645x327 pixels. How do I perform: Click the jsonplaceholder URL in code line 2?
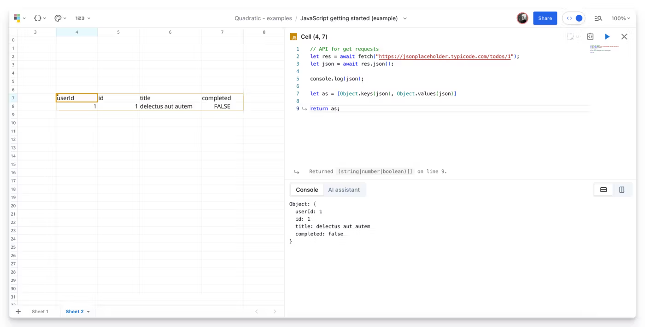pos(445,57)
